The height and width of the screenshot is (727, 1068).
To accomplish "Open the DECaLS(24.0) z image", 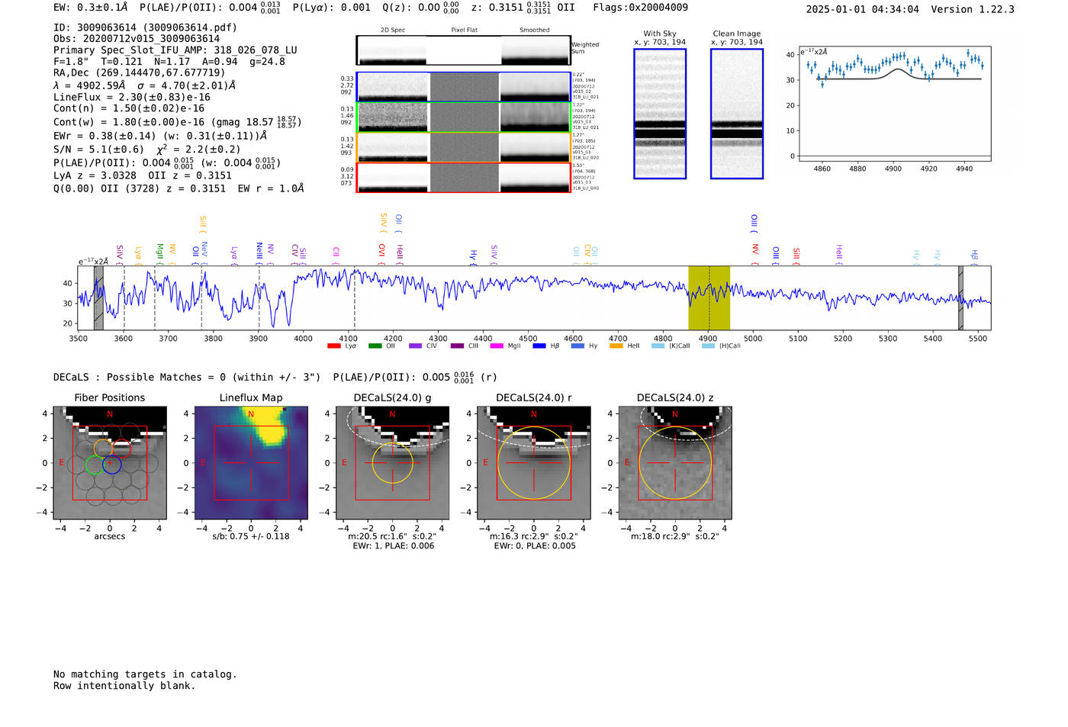I will (675, 462).
